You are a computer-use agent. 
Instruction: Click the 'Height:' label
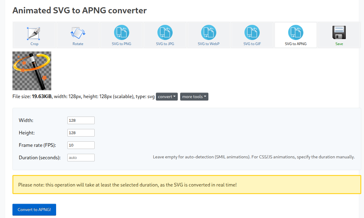(x=27, y=133)
